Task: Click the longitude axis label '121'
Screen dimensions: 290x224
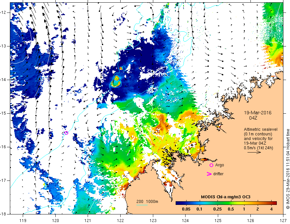Action: tap(88, 220)
